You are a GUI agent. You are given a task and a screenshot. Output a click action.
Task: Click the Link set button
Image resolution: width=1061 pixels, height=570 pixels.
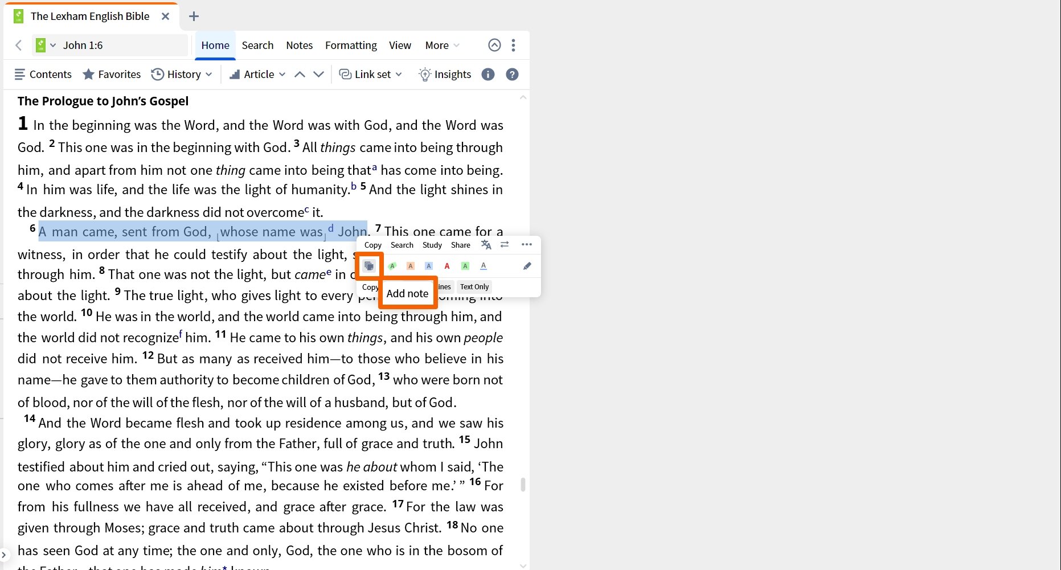point(365,74)
